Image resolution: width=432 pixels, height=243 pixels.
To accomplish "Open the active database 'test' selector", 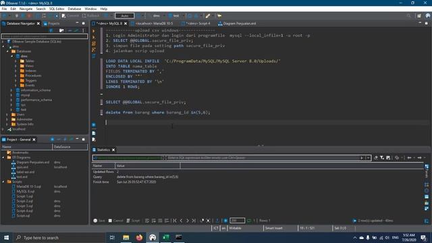I will [x=175, y=16].
